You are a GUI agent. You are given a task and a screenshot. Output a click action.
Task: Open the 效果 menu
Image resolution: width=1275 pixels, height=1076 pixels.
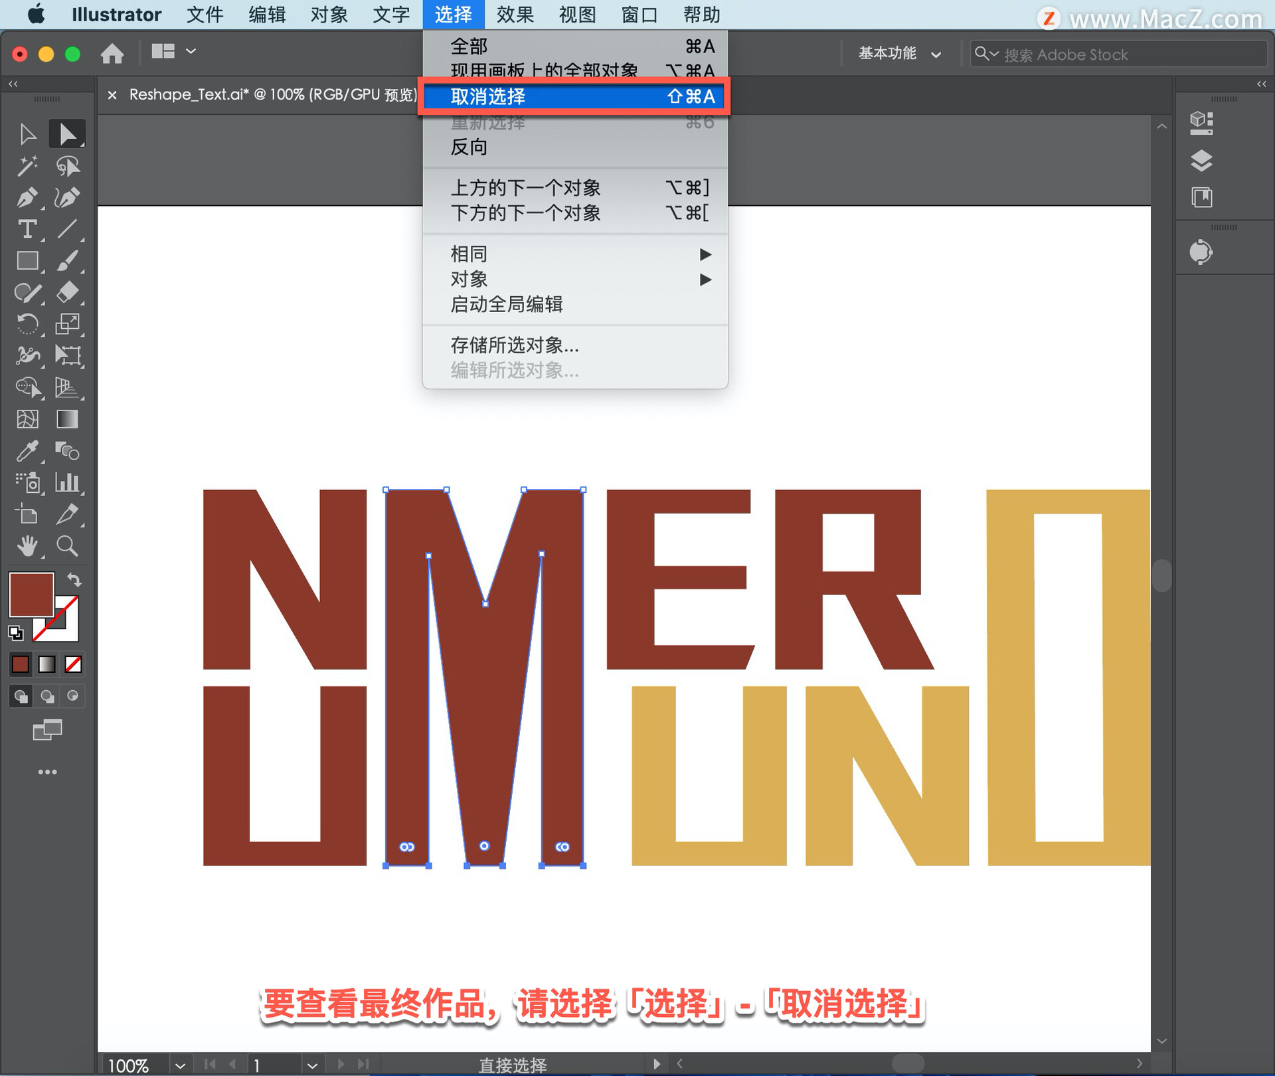[515, 15]
